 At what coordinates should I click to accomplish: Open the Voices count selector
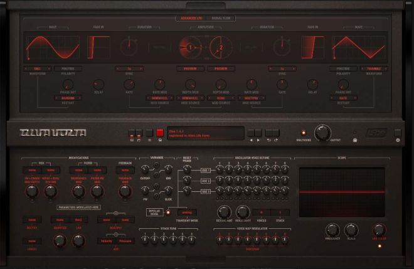[x=262, y=213]
